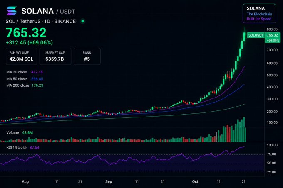Screen dimensions: 283x188
Task: Select the MARKET CAP $359.7B card
Action: (x=55, y=56)
